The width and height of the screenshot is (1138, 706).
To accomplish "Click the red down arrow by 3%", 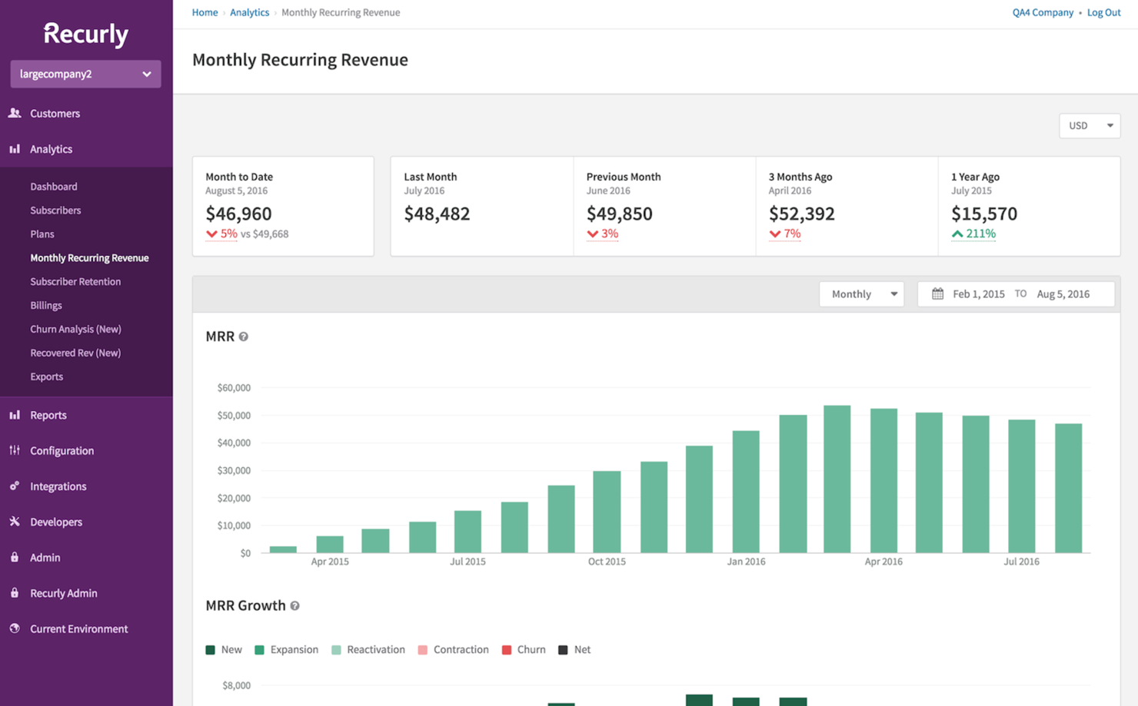I will click(593, 234).
